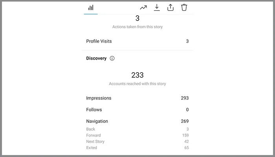Tap the Navigation metric label
This screenshot has height=157, width=275.
97,121
